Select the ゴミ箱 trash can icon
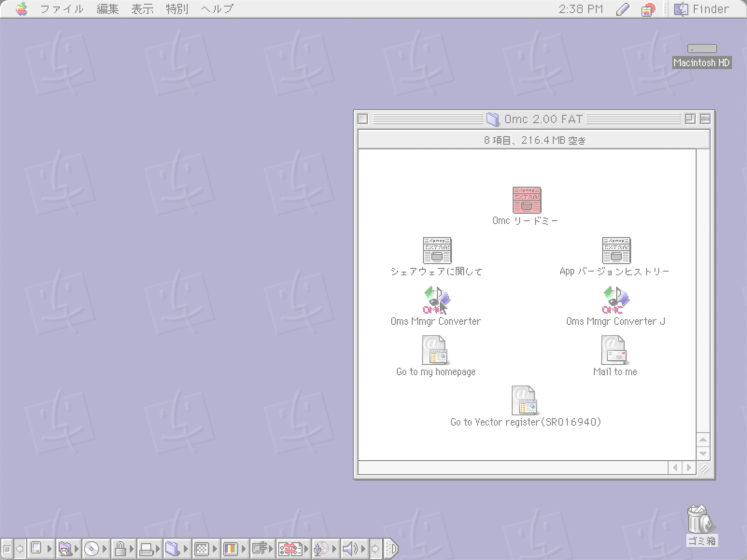The width and height of the screenshot is (747, 560). [x=699, y=519]
